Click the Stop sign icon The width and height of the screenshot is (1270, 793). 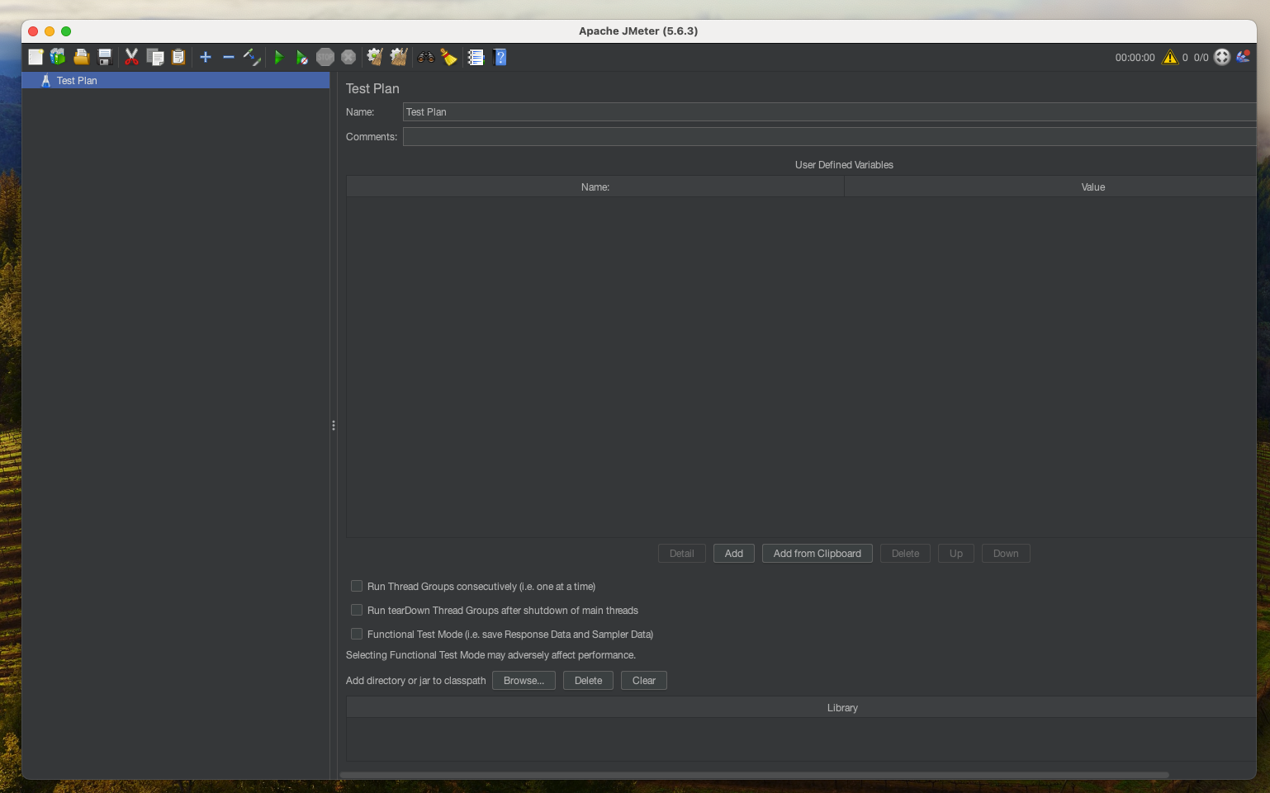325,57
